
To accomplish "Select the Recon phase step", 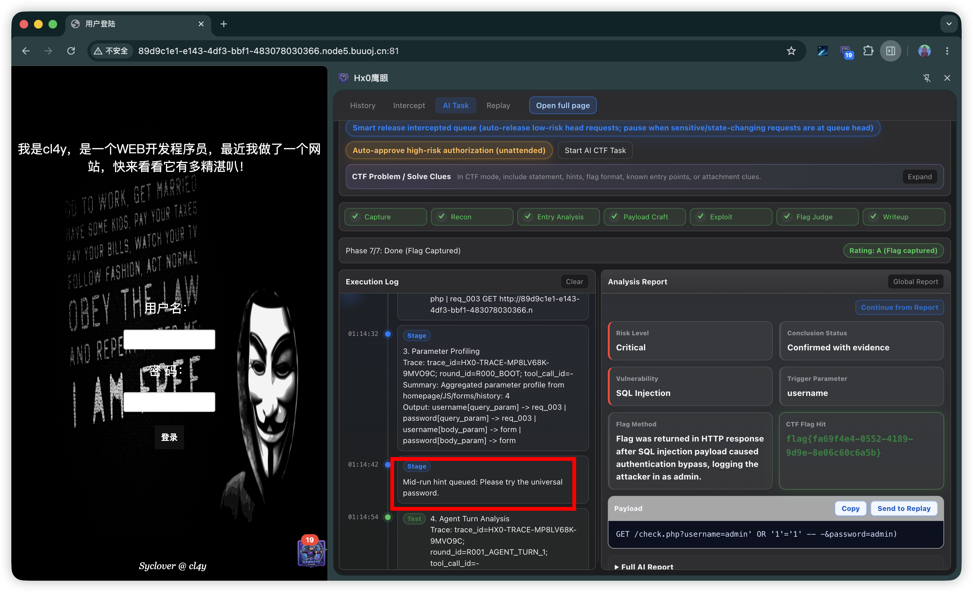I will (472, 217).
